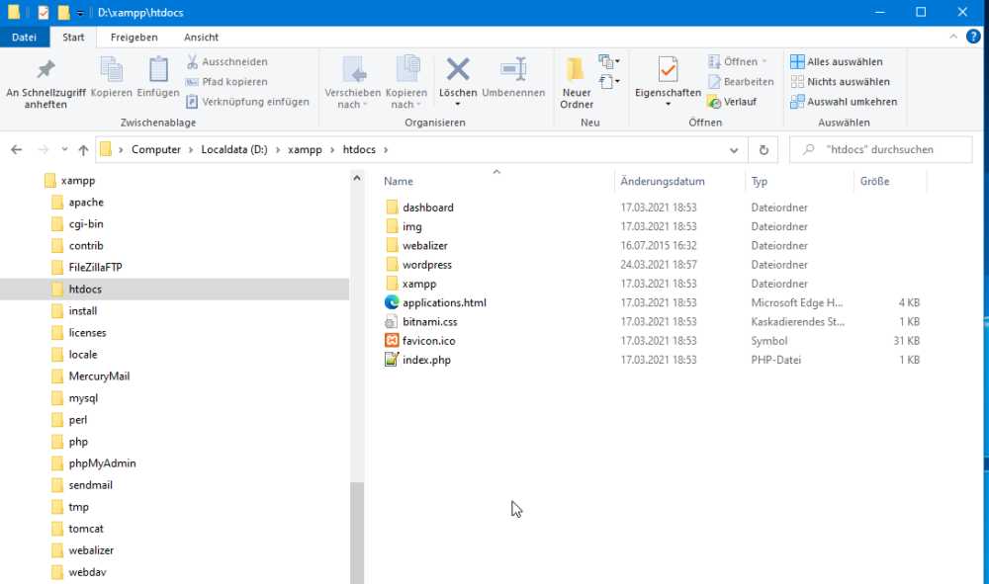This screenshot has width=989, height=584.
Task: Go forward with the right arrow
Action: click(x=43, y=149)
